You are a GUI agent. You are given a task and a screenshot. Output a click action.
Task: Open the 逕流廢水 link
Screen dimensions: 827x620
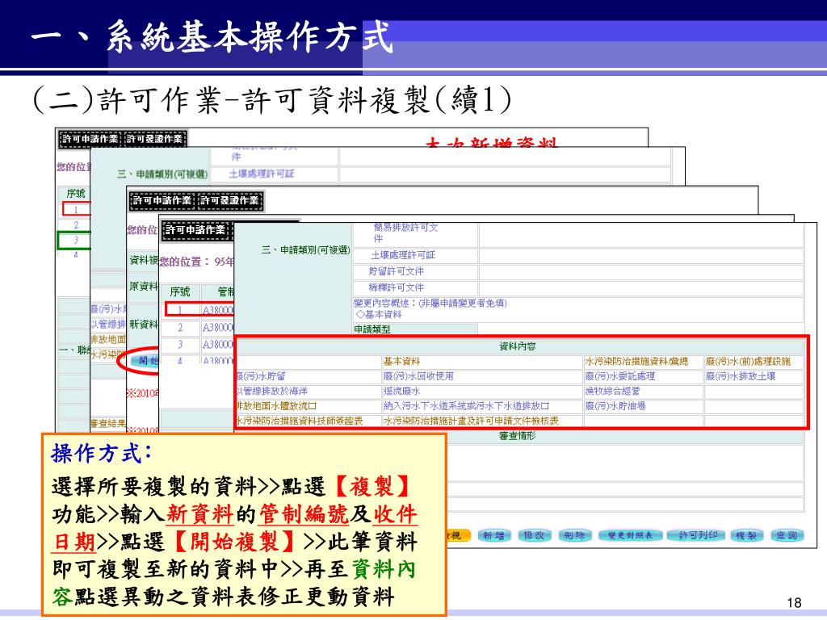point(401,391)
